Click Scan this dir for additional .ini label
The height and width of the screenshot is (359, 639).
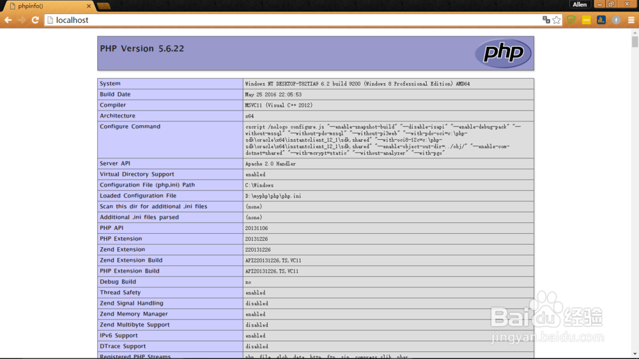point(153,206)
